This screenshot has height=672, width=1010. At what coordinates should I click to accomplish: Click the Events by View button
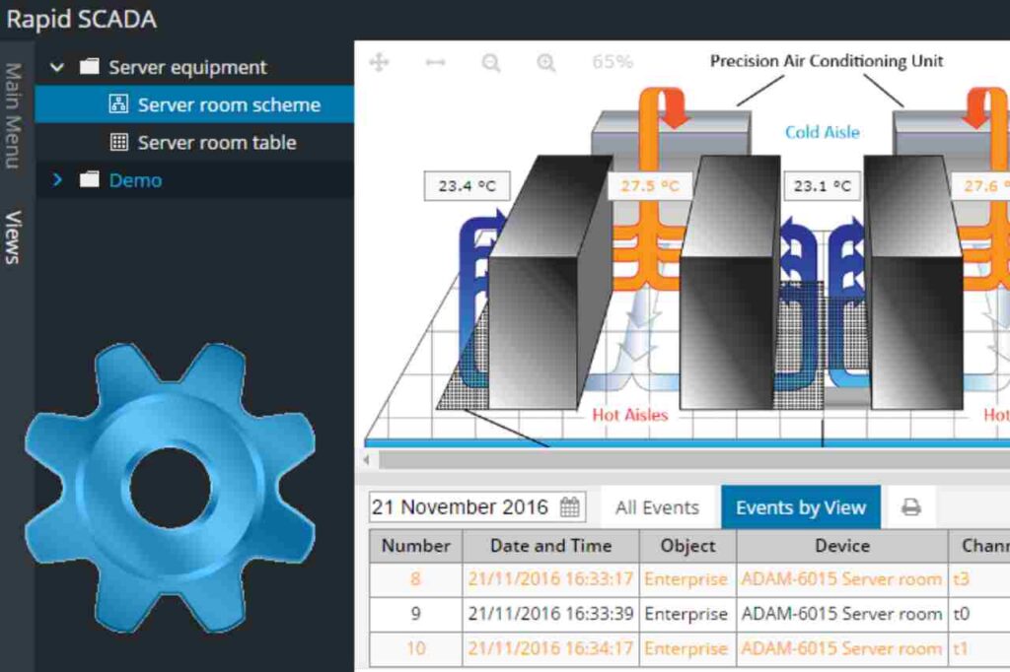pyautogui.click(x=801, y=506)
